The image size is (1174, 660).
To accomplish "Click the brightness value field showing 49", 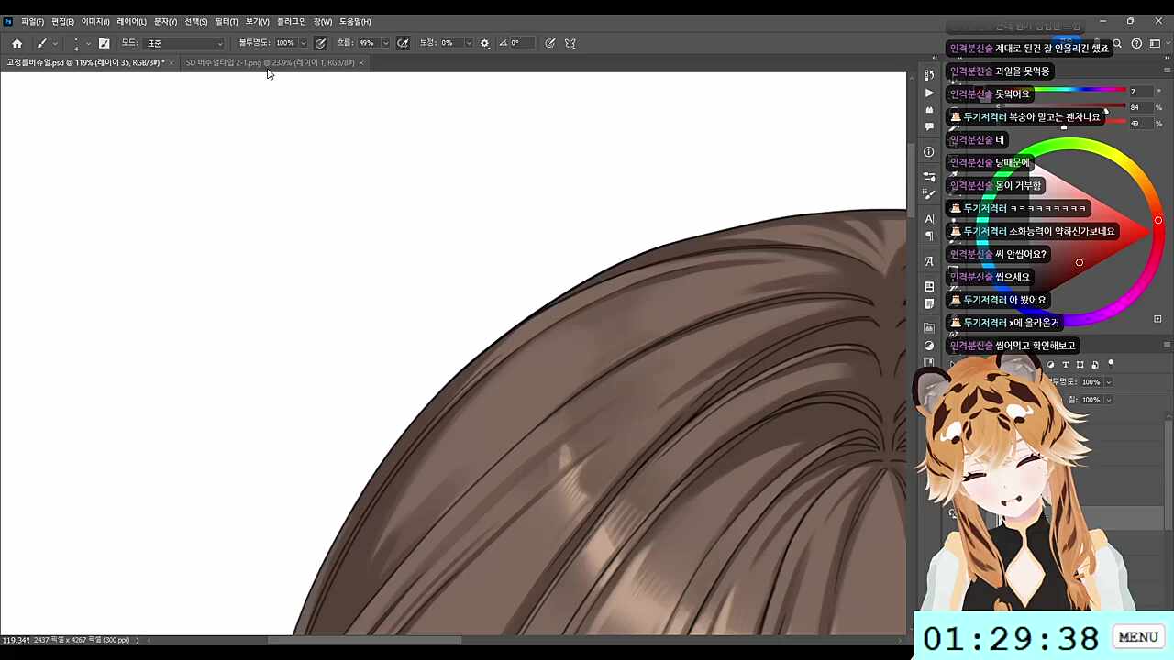I will [x=1140, y=123].
